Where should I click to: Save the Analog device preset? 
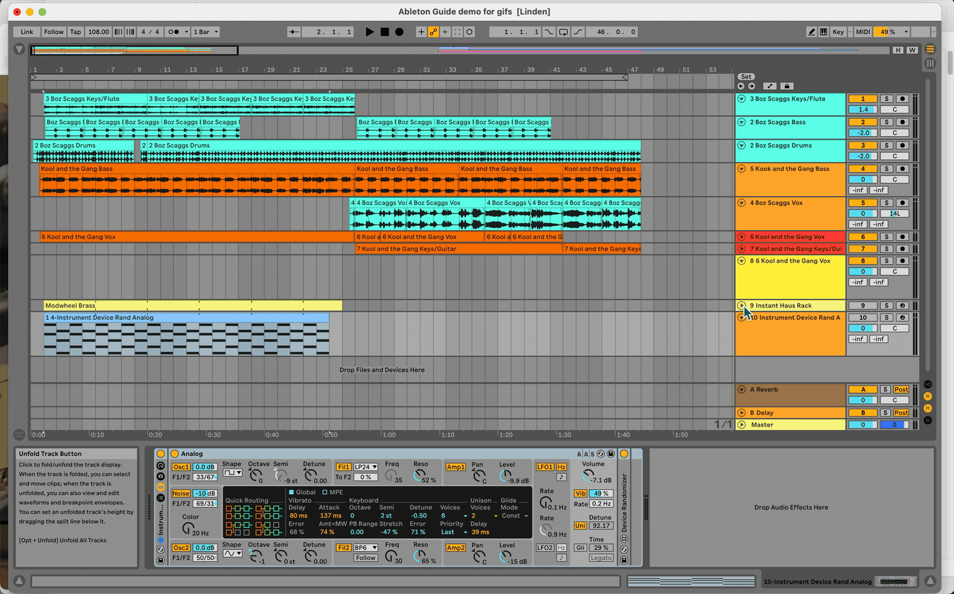611,454
